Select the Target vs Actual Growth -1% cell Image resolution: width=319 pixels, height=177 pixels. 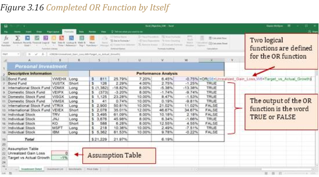tap(60, 157)
